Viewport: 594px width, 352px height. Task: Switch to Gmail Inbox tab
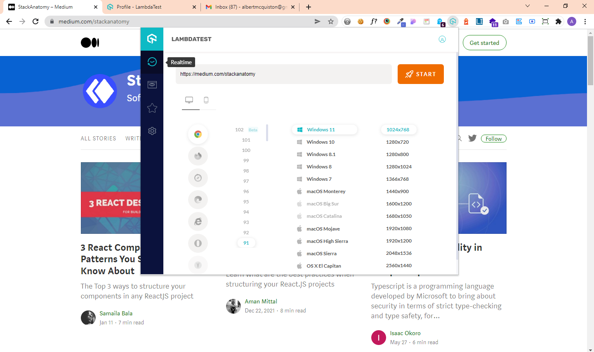coord(250,7)
